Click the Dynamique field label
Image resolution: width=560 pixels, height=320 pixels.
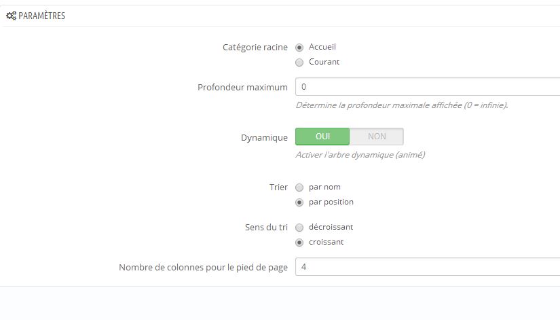point(264,138)
